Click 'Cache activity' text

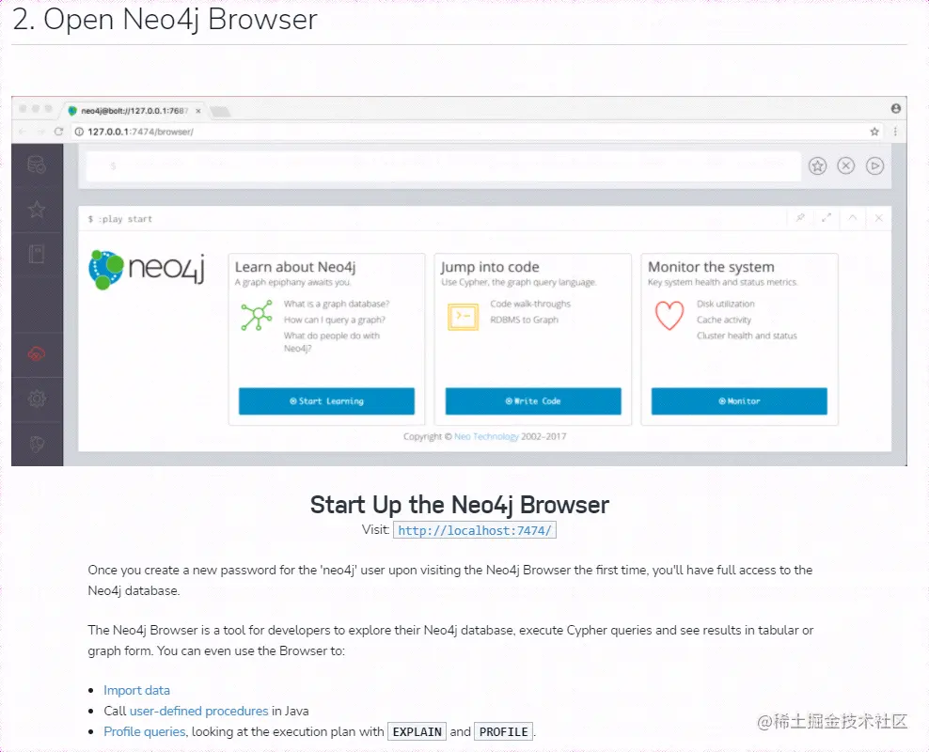pyautogui.click(x=724, y=320)
